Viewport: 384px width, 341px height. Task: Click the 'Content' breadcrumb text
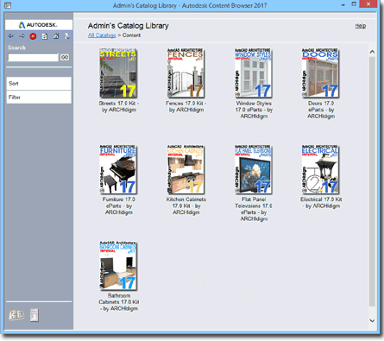point(131,35)
